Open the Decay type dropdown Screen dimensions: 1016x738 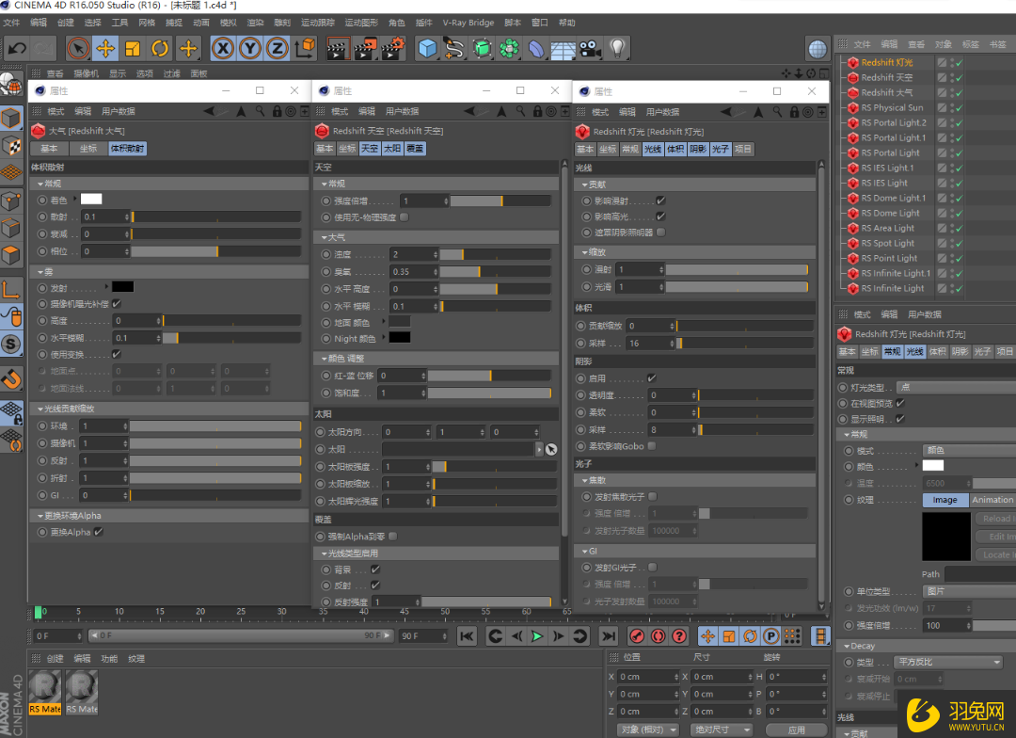coord(948,662)
